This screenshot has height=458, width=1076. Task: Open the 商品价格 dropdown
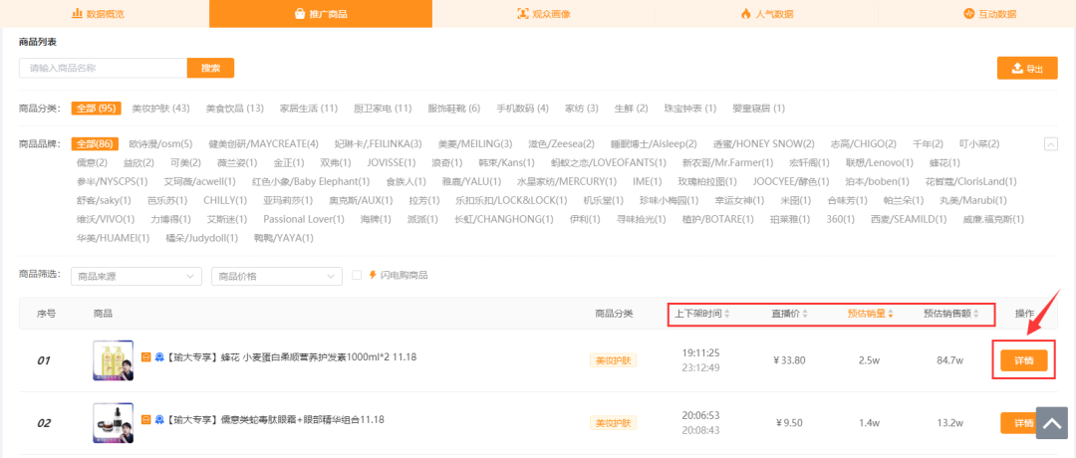277,276
